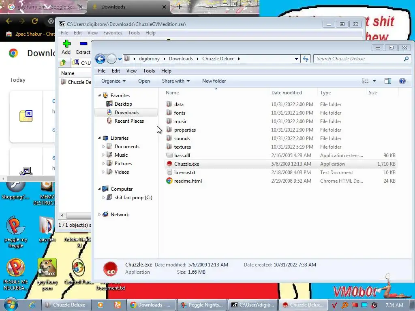Select Downloads in Favorites
The width and height of the screenshot is (415, 311).
coord(126,113)
